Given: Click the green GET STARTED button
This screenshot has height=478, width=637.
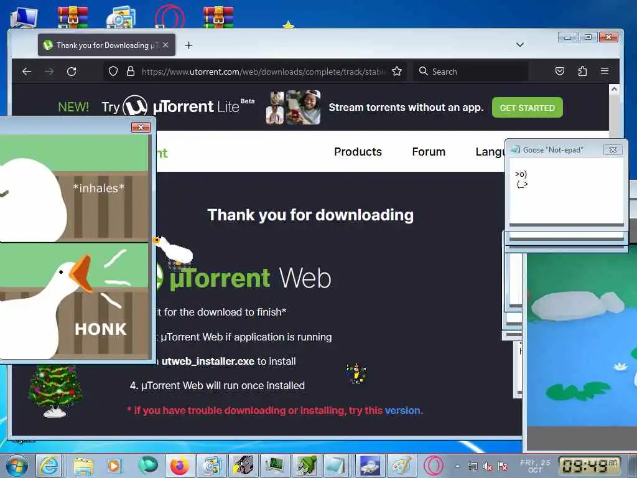Looking at the screenshot, I should tap(528, 108).
